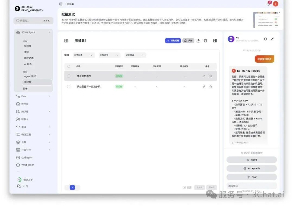Edit the 请给我推荐一款跑步机 question
The height and width of the screenshot is (206, 293).
(204, 87)
